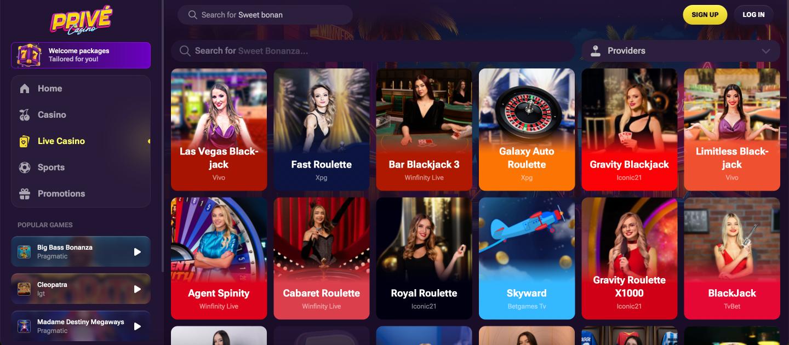Click the Madame Destiny Megaways play arrow
This screenshot has height=345, width=789.
coord(138,326)
